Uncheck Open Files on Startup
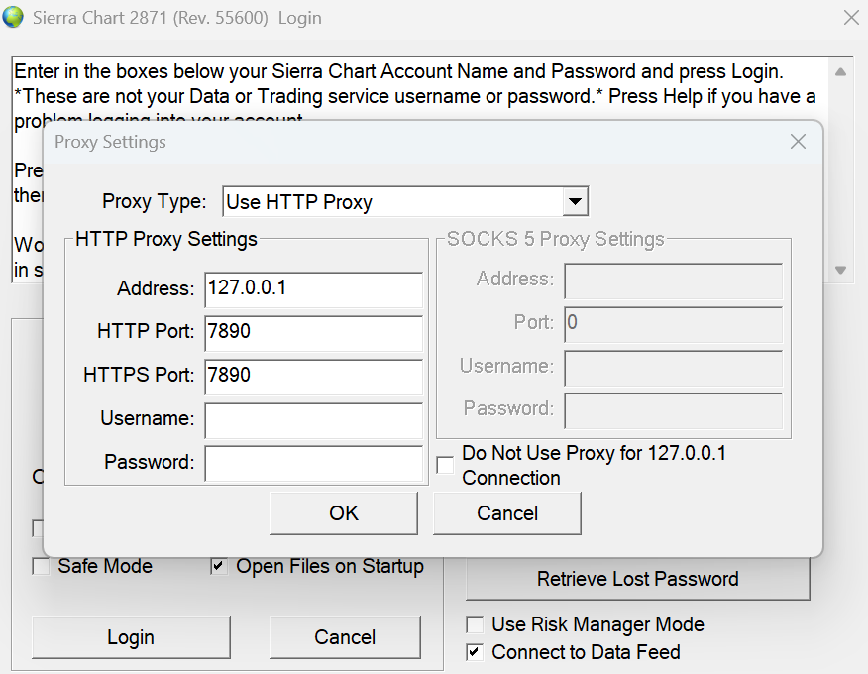This screenshot has width=868, height=674. [219, 567]
